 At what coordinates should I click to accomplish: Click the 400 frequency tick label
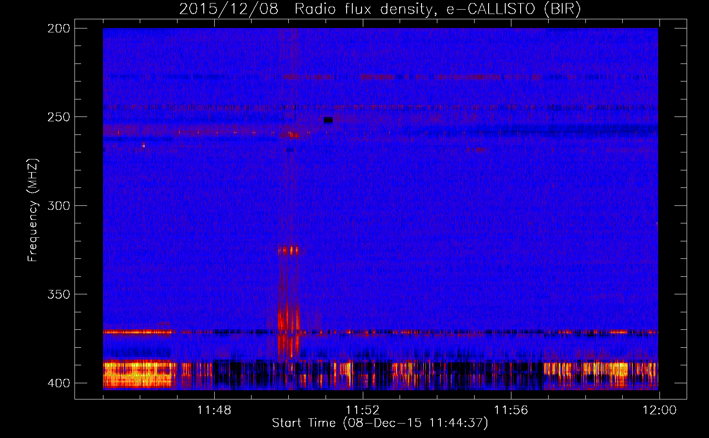coord(59,383)
